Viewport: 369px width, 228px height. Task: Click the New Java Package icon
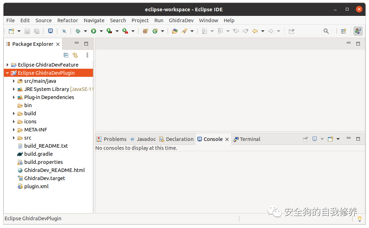click(145, 31)
